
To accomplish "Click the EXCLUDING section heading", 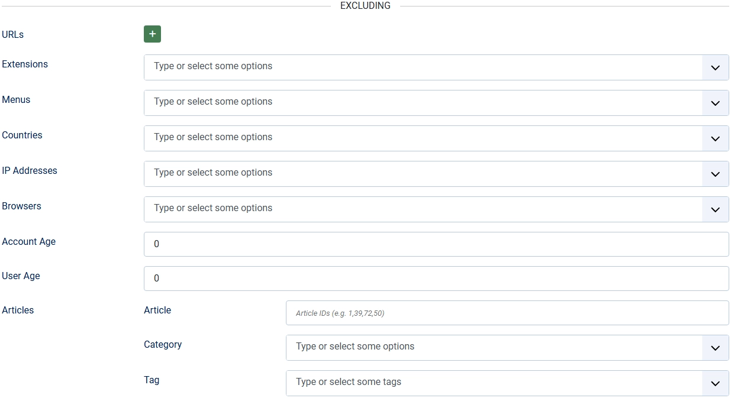I will click(x=365, y=6).
